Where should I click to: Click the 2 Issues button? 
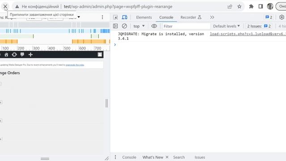pyautogui.click(x=259, y=26)
